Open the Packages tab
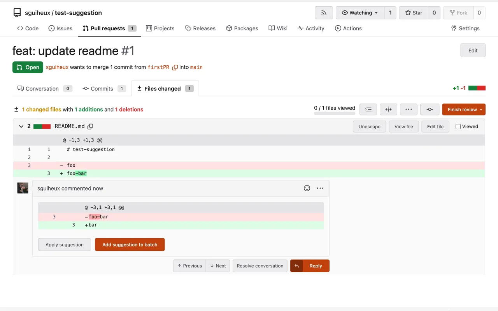 pyautogui.click(x=242, y=28)
